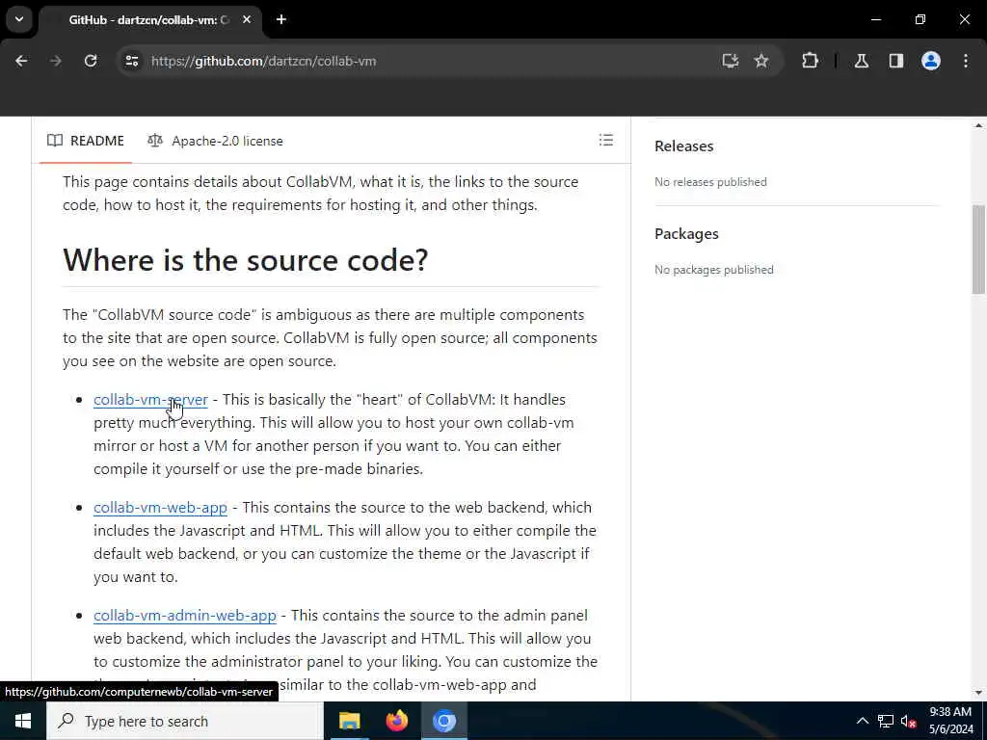This screenshot has height=740, width=987.
Task: Toggle the browser side panel icon
Action: (x=896, y=61)
